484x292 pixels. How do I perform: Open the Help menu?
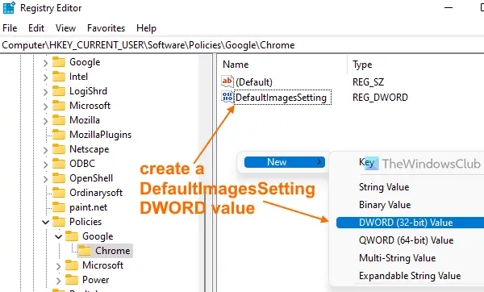tap(146, 28)
